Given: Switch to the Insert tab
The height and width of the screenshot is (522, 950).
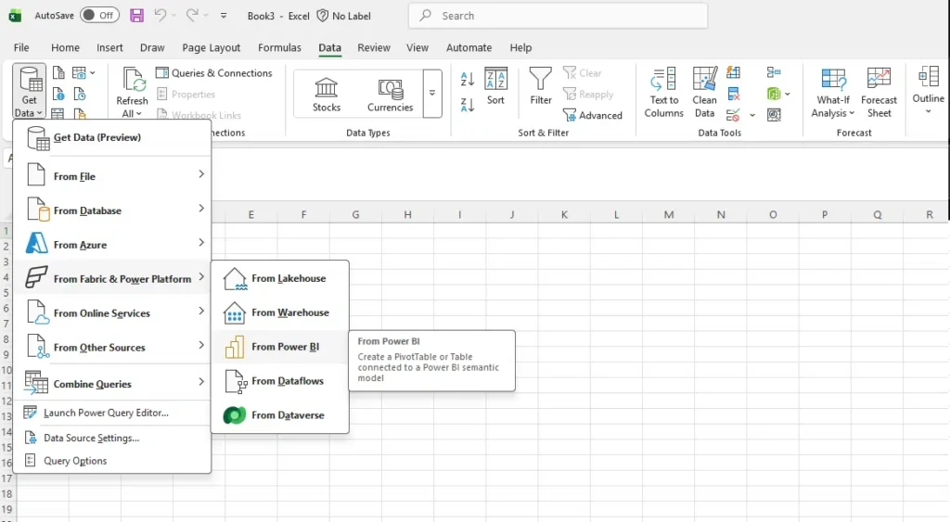Looking at the screenshot, I should (109, 47).
